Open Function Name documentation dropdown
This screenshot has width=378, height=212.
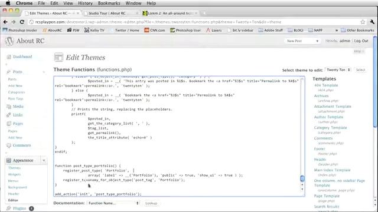[113, 203]
